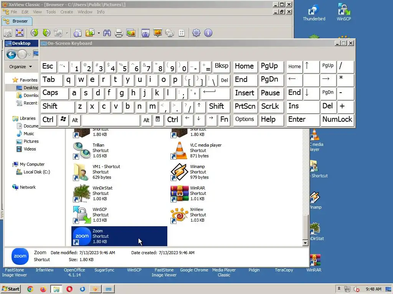The width and height of the screenshot is (393, 294).
Task: Click the About info toolbar icon
Action: click(x=208, y=33)
